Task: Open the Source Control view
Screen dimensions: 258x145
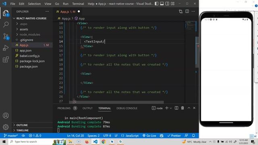Action: 6,36
